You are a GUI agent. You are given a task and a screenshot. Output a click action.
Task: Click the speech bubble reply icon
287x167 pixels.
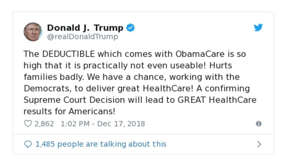pos(28,144)
